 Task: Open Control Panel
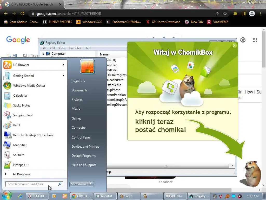click(x=81, y=137)
